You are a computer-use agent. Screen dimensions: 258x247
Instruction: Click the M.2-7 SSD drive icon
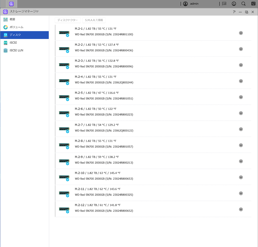point(64,130)
